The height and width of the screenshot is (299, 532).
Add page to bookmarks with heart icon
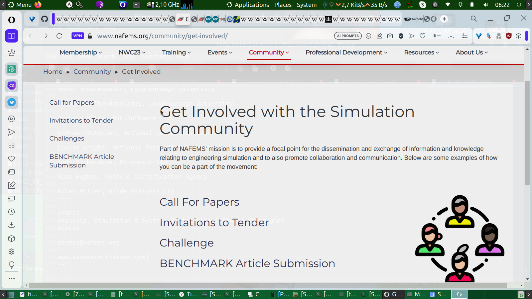tap(423, 36)
